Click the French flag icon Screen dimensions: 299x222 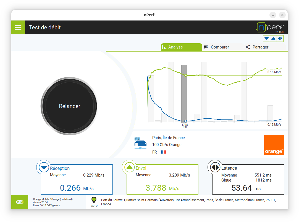click(163, 152)
